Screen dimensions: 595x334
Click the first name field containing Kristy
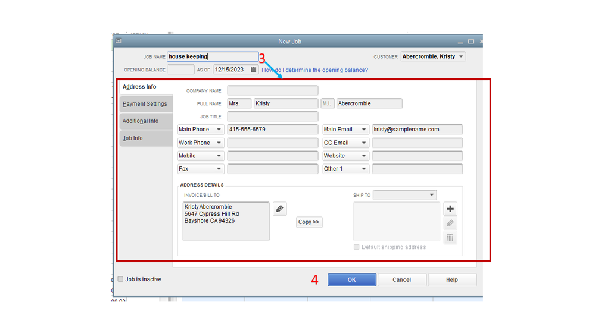pos(286,103)
